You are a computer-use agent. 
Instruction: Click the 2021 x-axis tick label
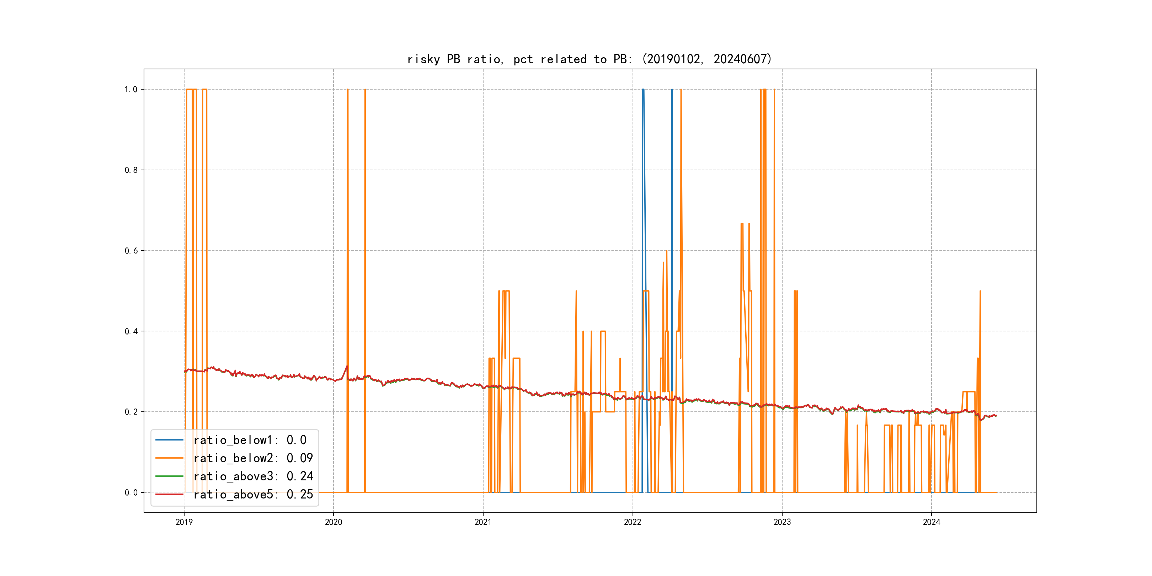(483, 522)
